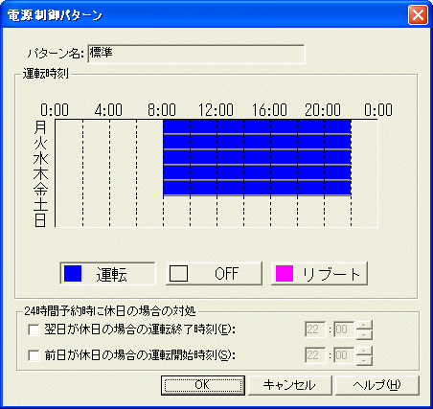Click the white color swatch beside OFF
This screenshot has width=433, height=409.
178,274
